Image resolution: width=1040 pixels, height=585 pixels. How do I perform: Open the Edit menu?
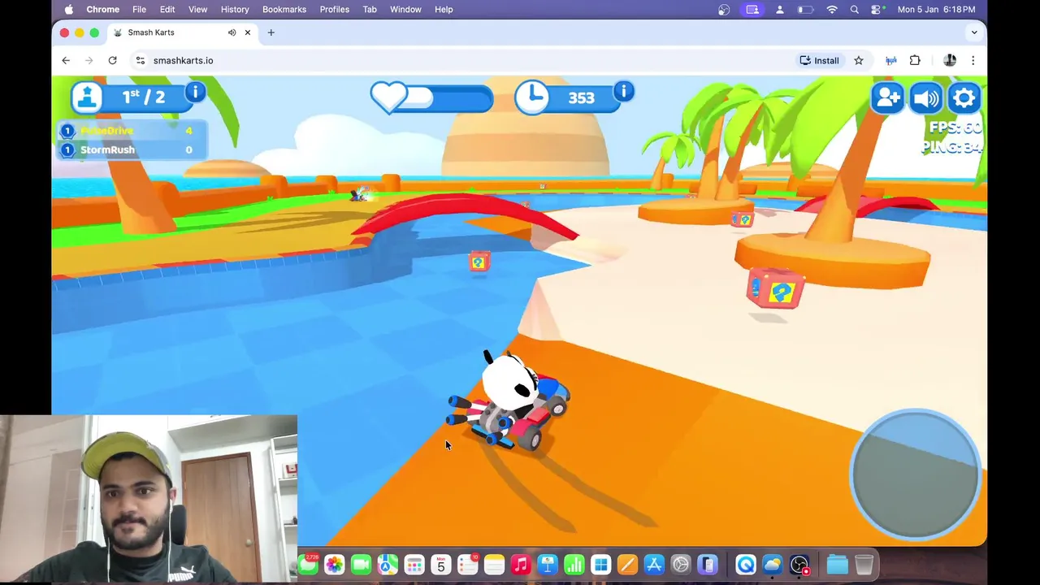pyautogui.click(x=167, y=9)
